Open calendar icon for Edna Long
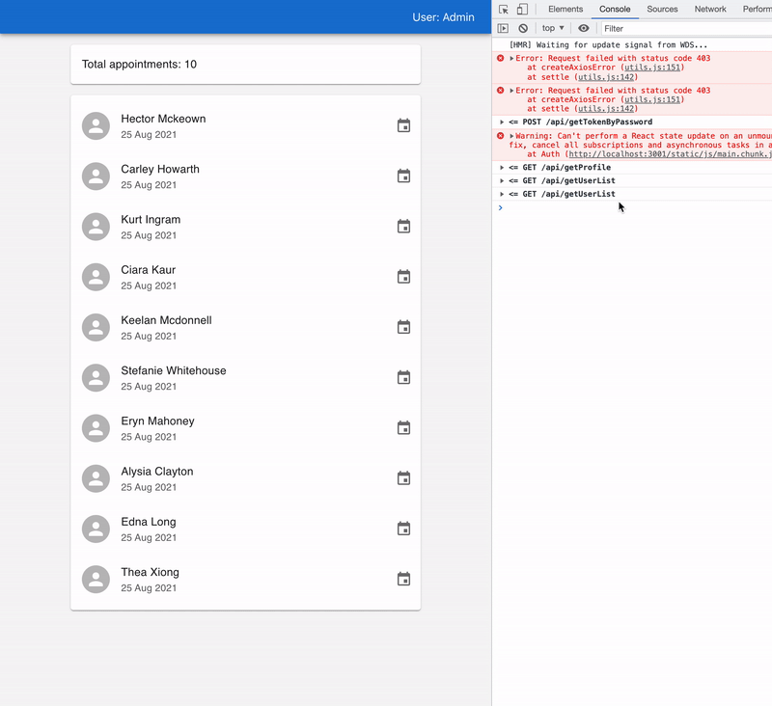 click(x=403, y=529)
